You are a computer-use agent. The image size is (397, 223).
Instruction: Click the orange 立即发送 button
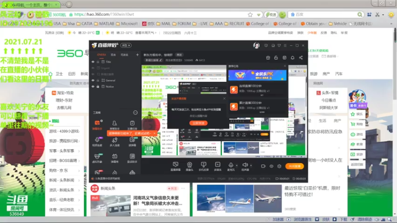(198, 123)
